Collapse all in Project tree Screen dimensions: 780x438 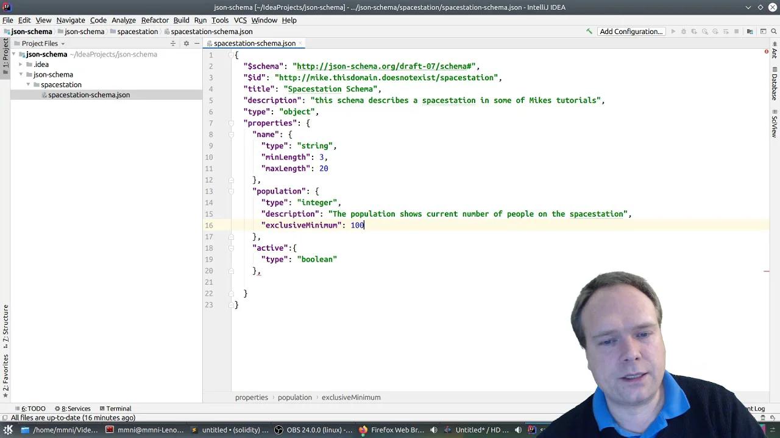pyautogui.click(x=173, y=43)
